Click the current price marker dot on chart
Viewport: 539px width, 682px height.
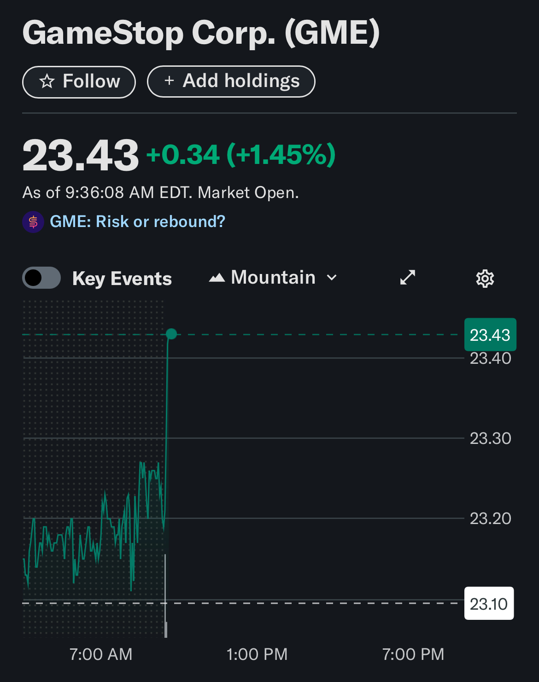[x=171, y=334]
